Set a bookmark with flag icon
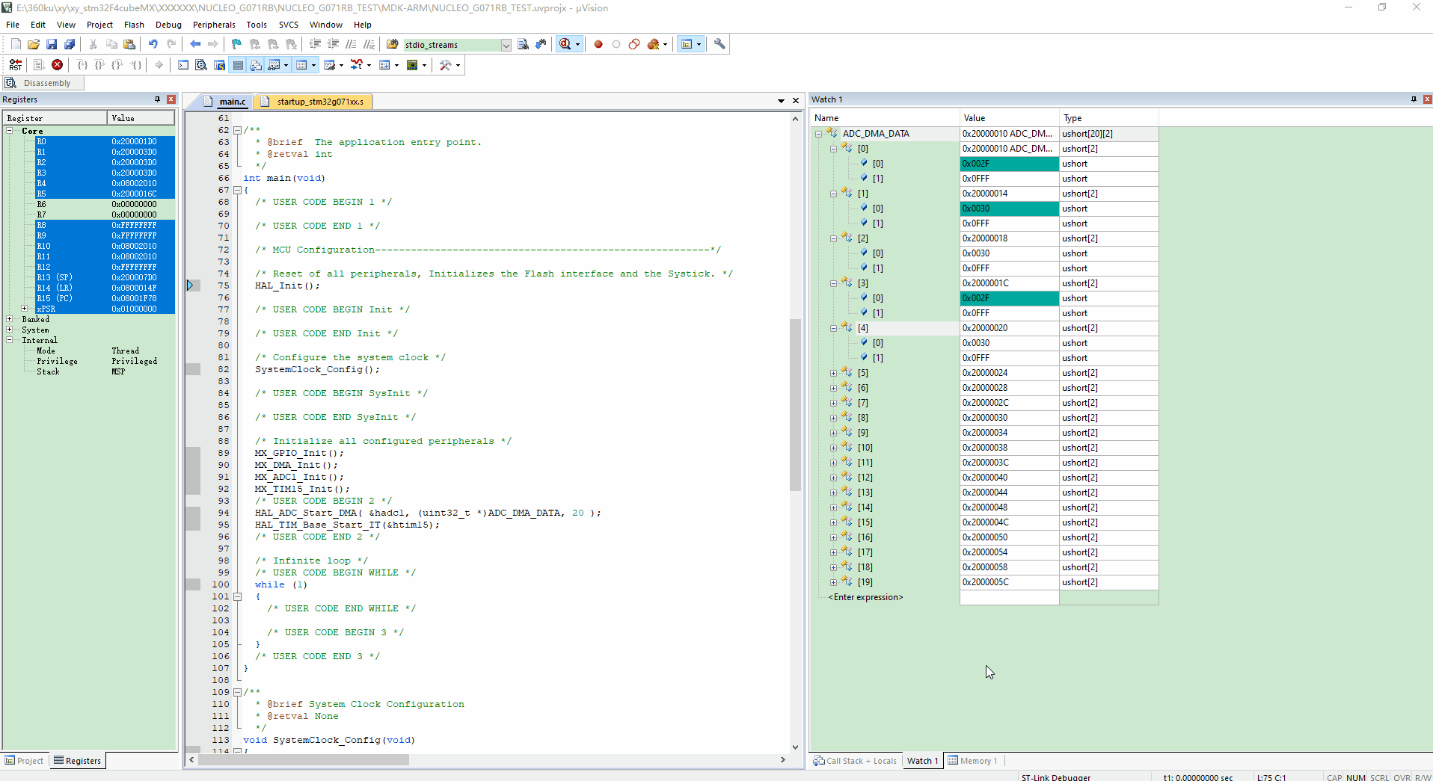The height and width of the screenshot is (781, 1433). (x=236, y=44)
